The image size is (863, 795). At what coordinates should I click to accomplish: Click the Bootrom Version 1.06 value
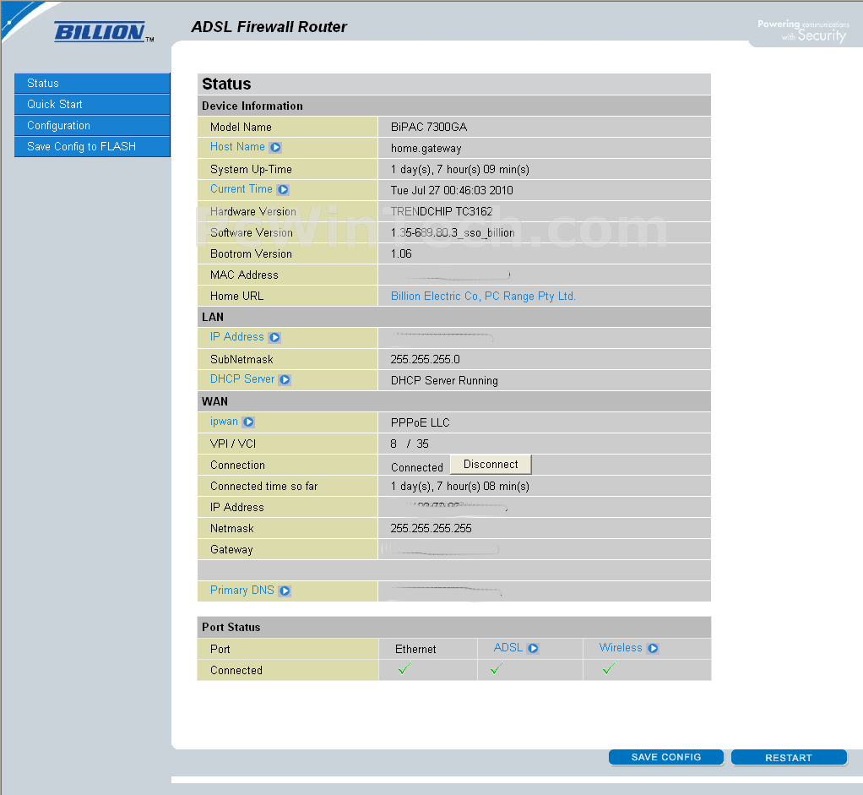pyautogui.click(x=401, y=253)
